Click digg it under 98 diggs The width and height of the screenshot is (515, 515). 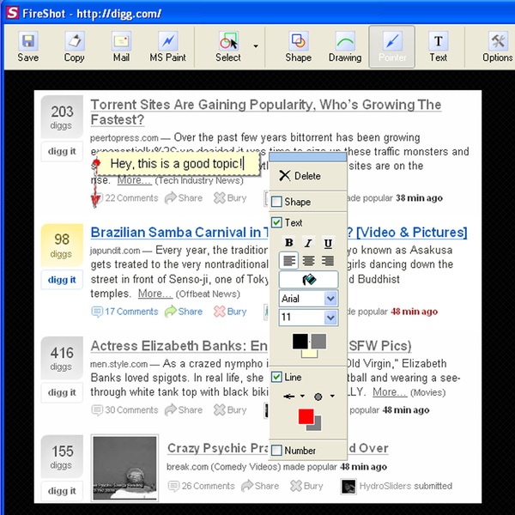click(x=62, y=280)
